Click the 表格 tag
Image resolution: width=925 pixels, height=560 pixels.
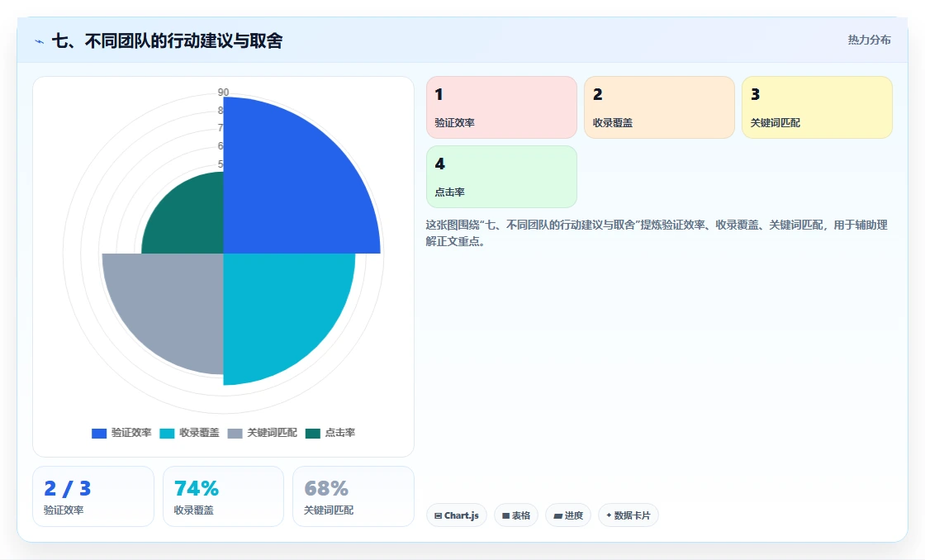point(516,515)
